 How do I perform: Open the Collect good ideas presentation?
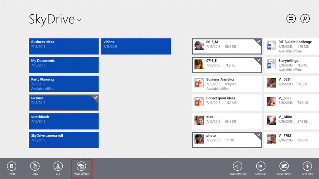(226, 102)
